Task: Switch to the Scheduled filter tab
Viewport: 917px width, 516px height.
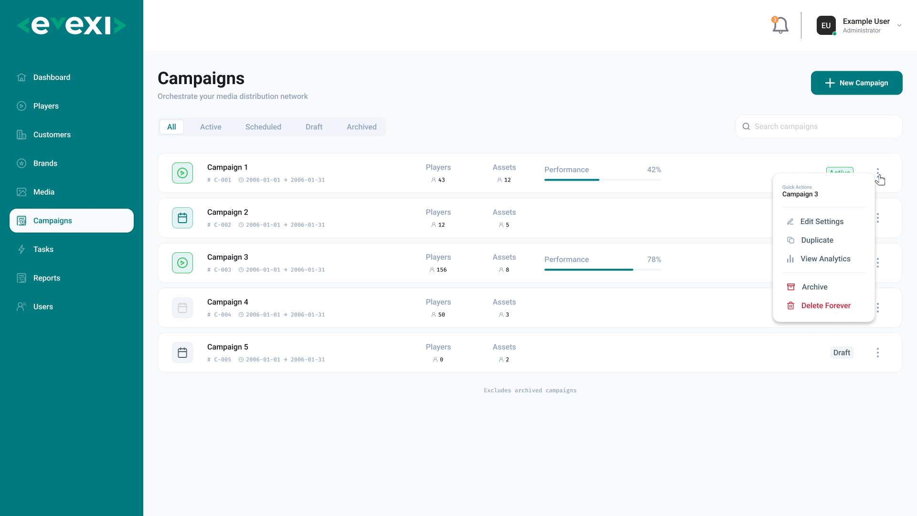Action: click(263, 127)
